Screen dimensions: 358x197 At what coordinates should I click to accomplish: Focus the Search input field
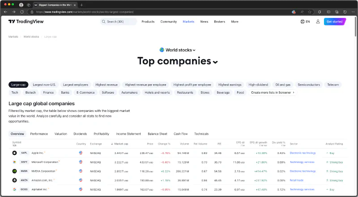pos(119,21)
